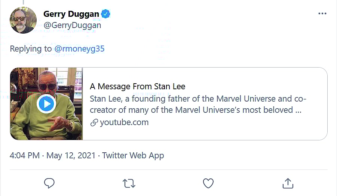This screenshot has height=196, width=337.
Task: Click "A Message From Stan Lee" title
Action: [x=138, y=87]
